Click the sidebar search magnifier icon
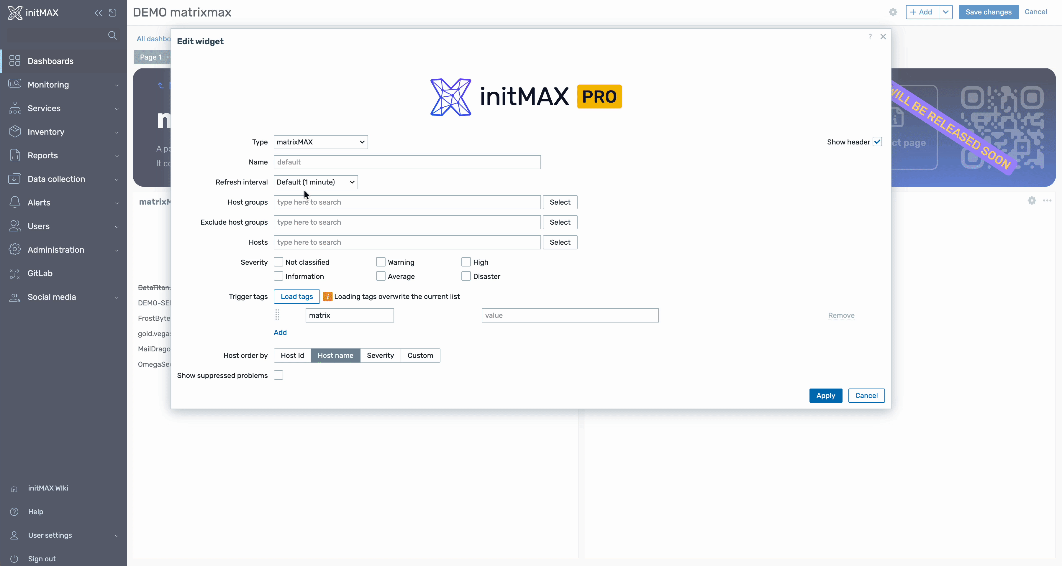The width and height of the screenshot is (1062, 566). click(112, 35)
